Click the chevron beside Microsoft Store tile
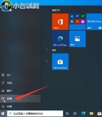 tap(47, 61)
